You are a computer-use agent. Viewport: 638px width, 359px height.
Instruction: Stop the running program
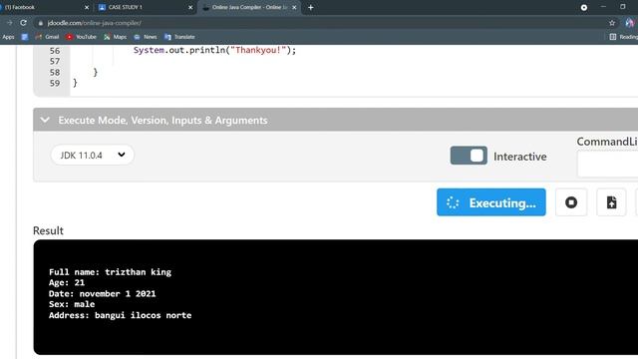(x=571, y=202)
